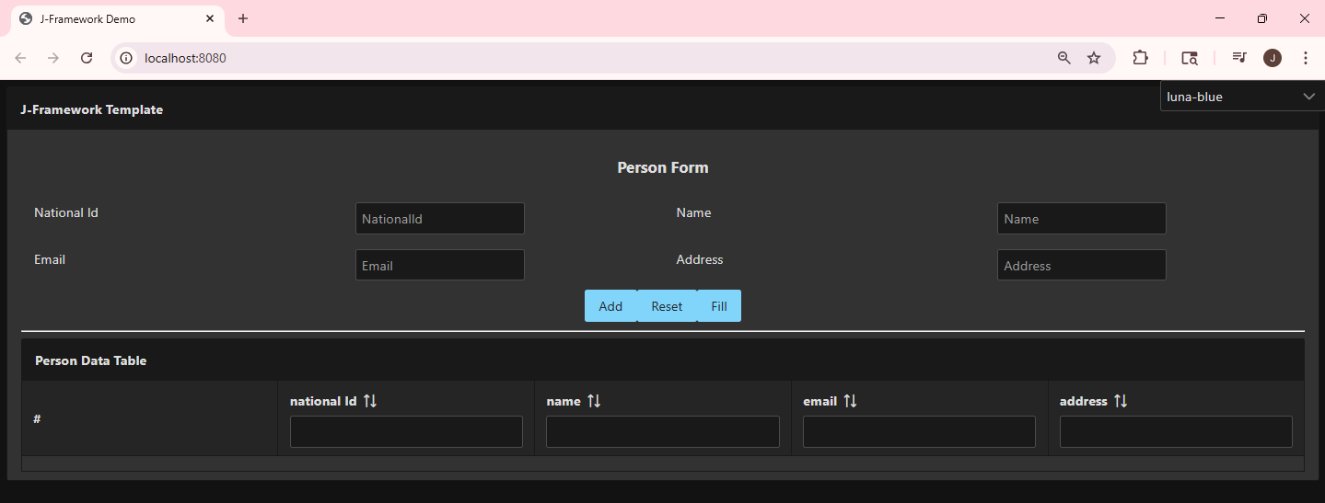
Task: Focus the NationalId input field
Action: pos(439,219)
